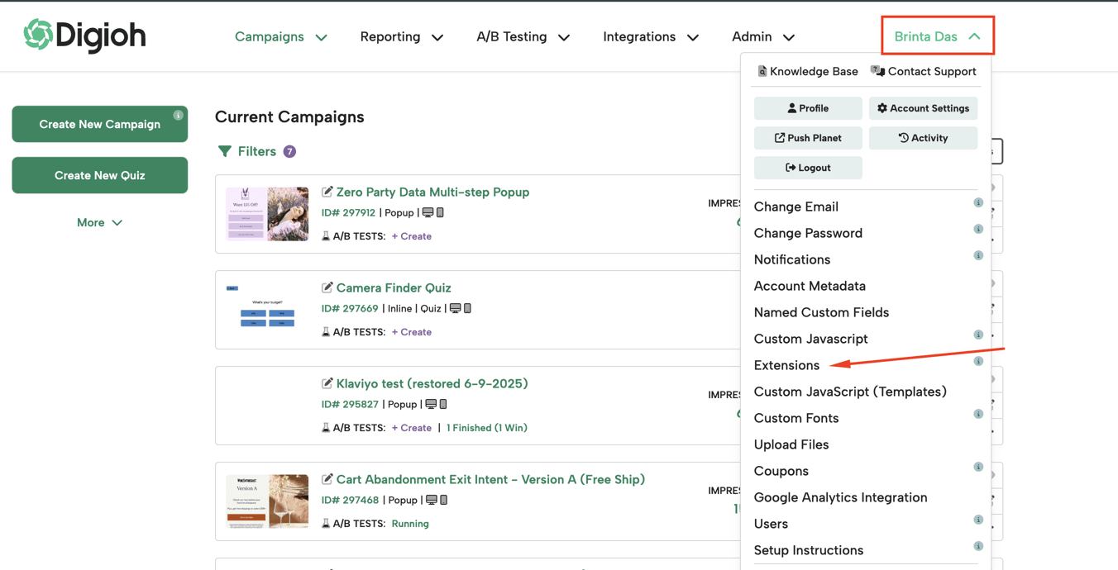1118x570 pixels.
Task: Click info icon beside Notifications
Action: pyautogui.click(x=978, y=255)
